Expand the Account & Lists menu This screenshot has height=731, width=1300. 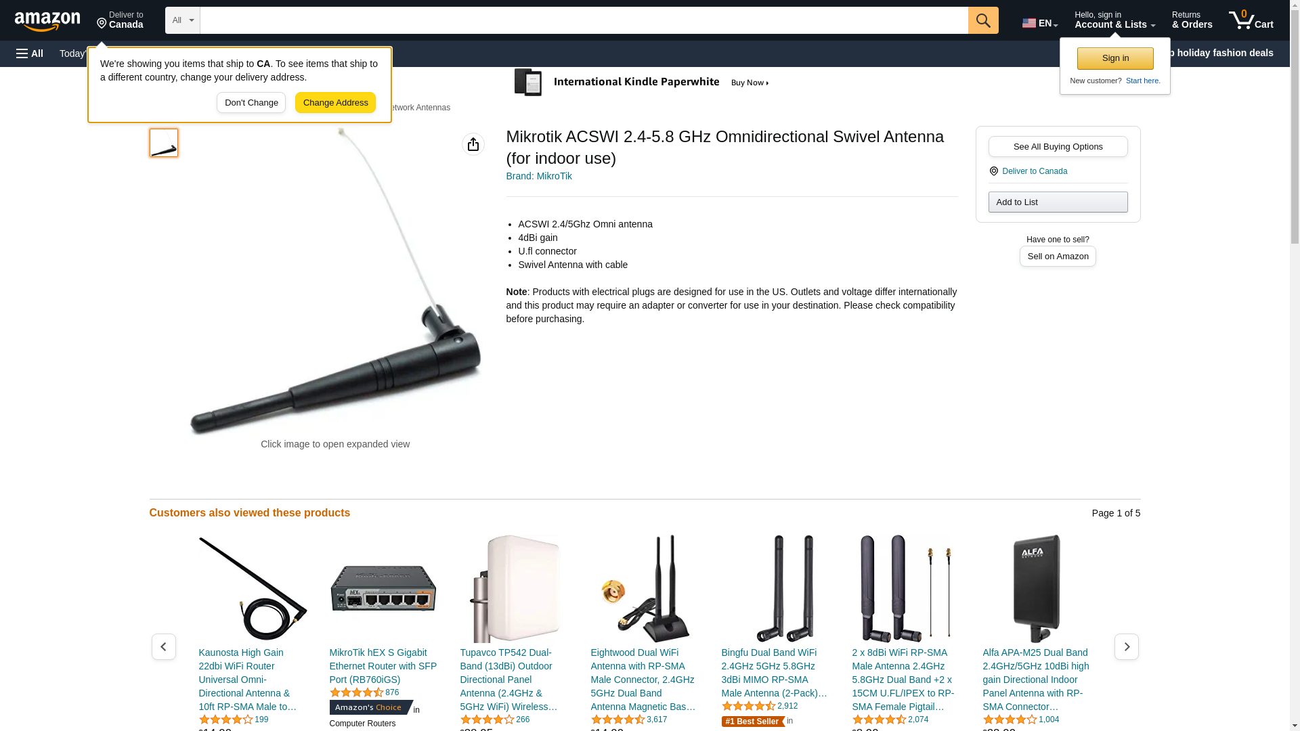point(1114,20)
